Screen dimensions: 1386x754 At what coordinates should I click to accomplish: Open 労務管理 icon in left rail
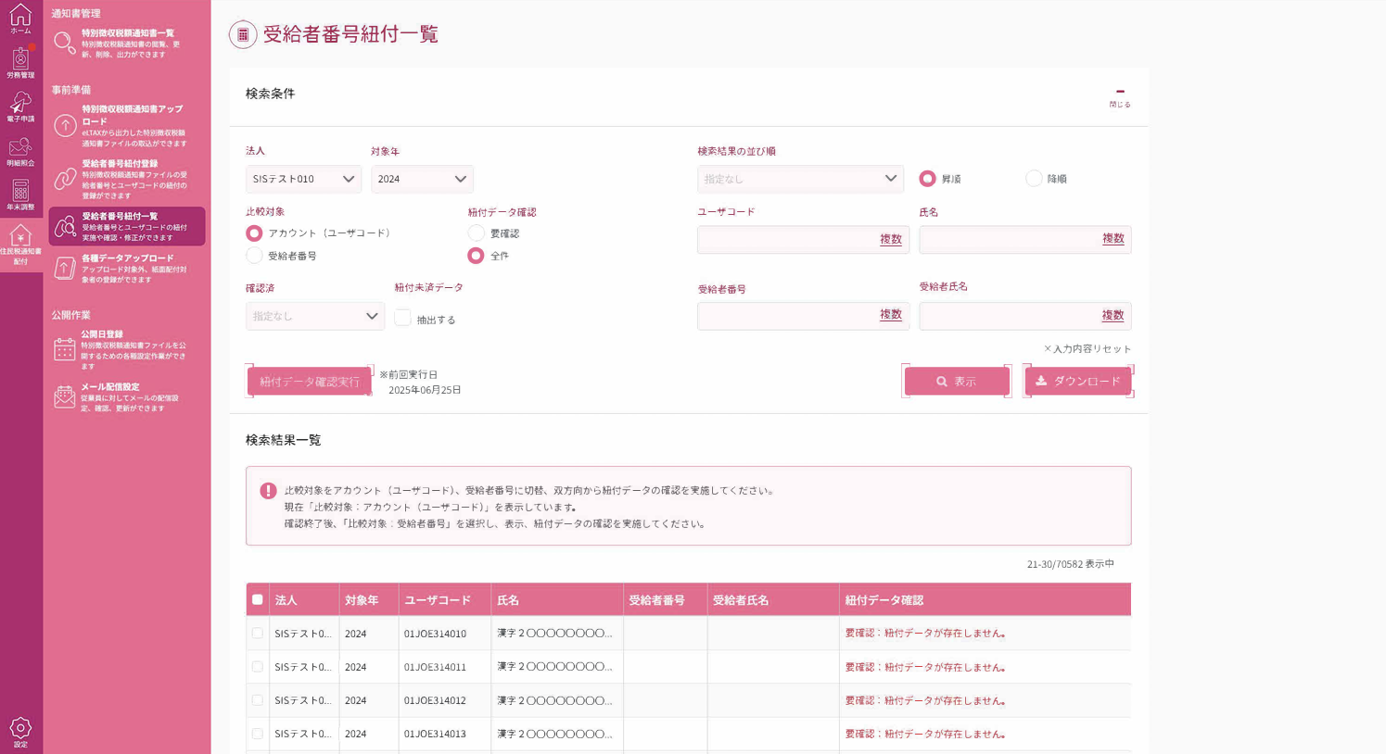click(x=20, y=62)
